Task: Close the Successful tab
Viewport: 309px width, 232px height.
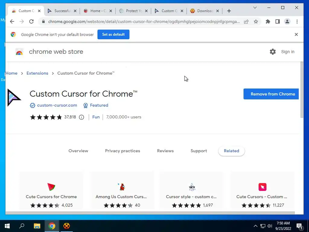Action: (75, 11)
